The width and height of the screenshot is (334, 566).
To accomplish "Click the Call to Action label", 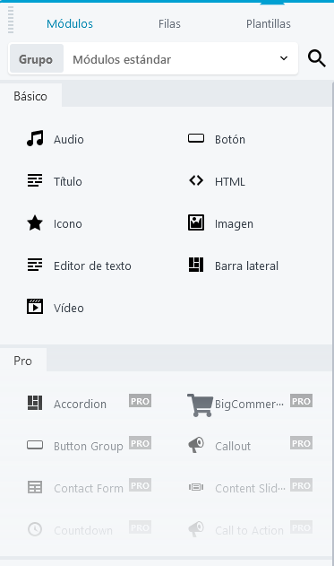I will pyautogui.click(x=249, y=531).
